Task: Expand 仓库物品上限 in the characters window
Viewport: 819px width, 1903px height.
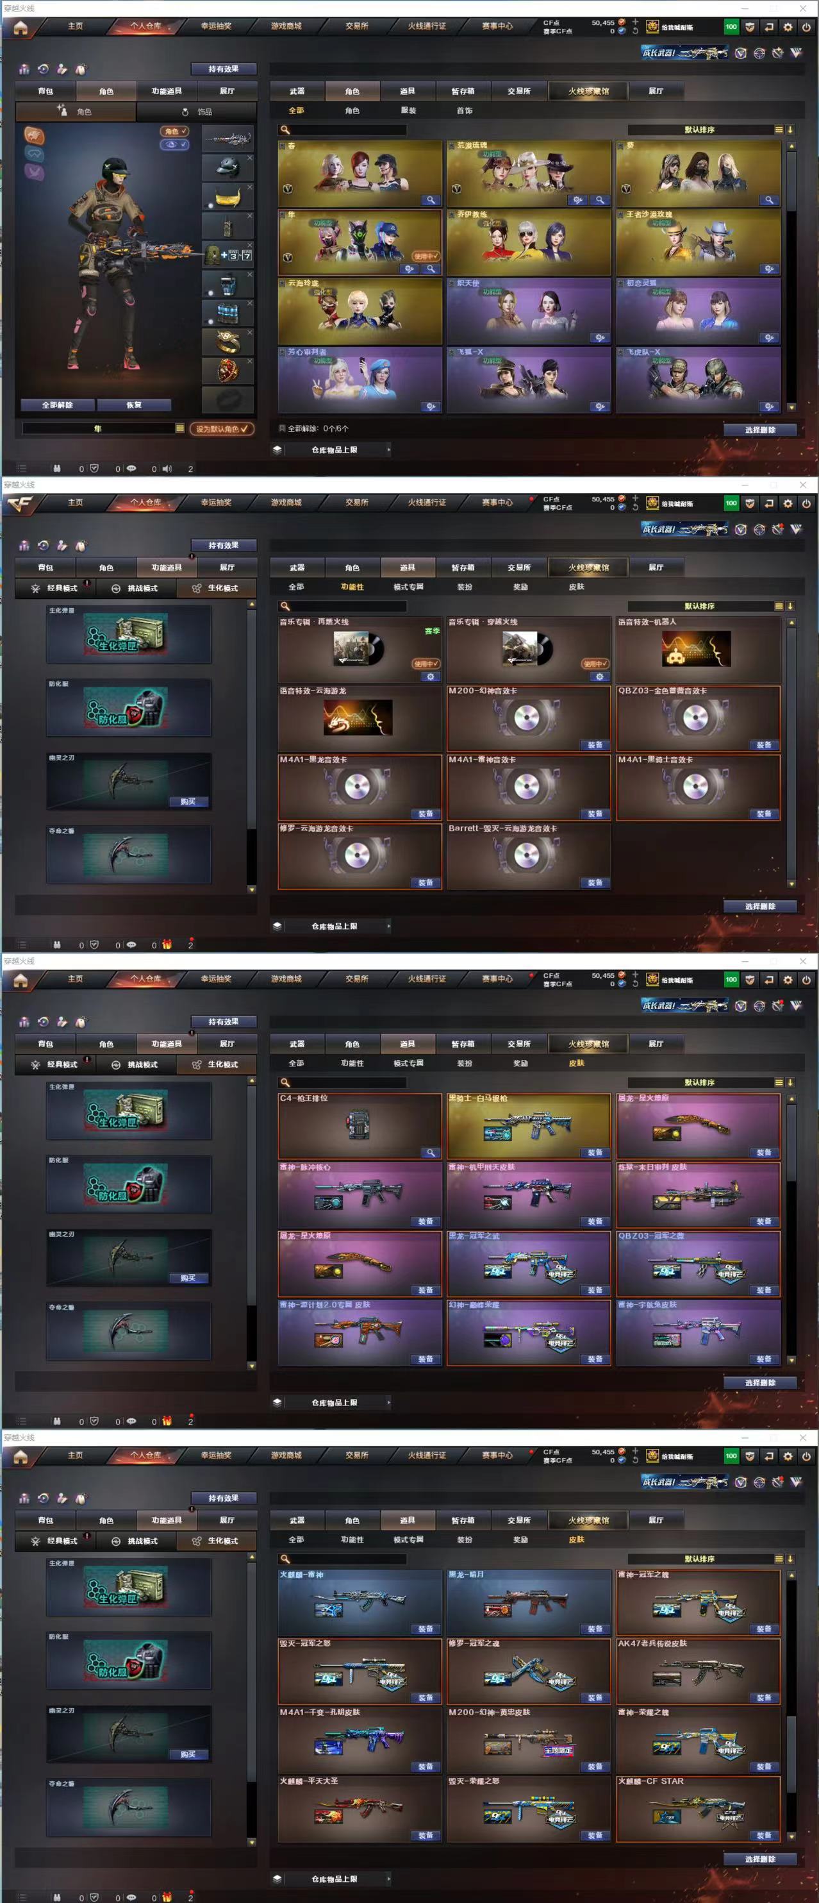Action: tap(335, 449)
